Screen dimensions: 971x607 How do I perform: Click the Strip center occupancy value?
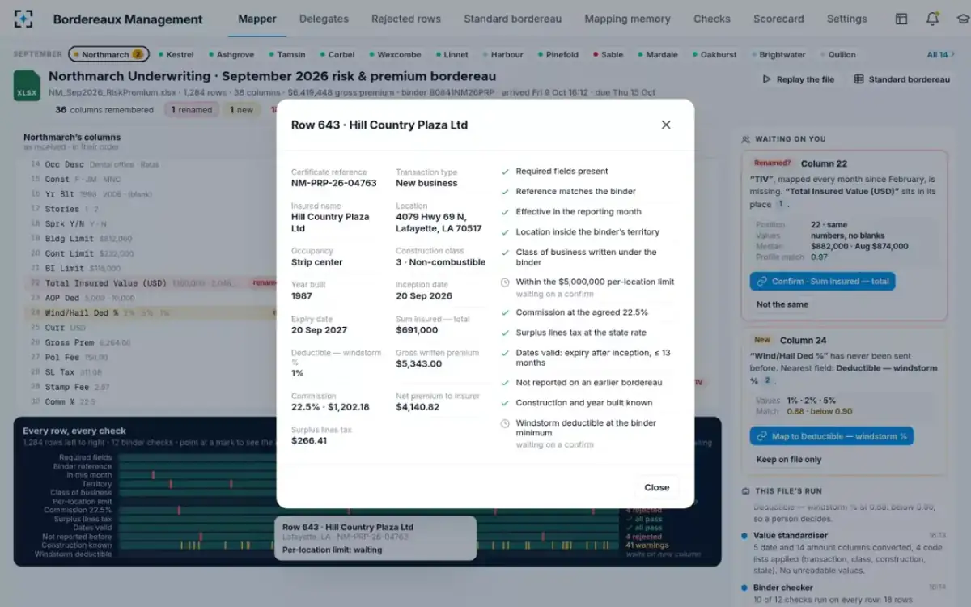pos(317,262)
